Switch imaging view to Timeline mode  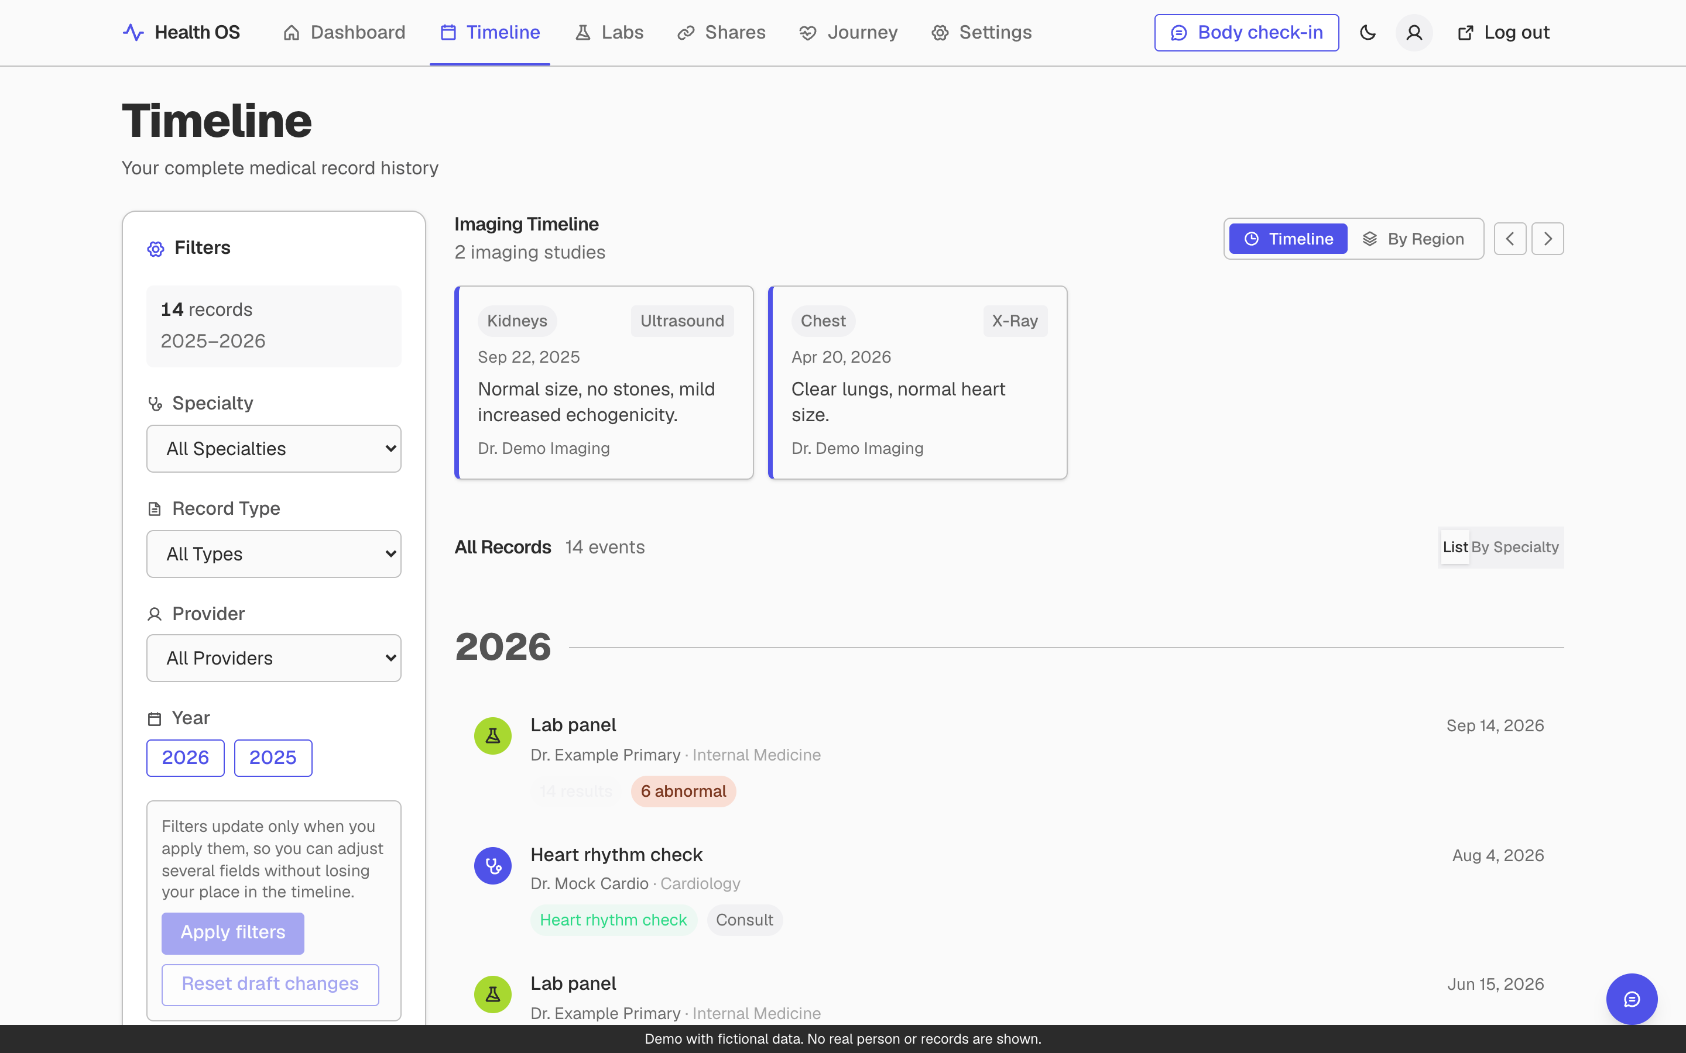(1287, 239)
